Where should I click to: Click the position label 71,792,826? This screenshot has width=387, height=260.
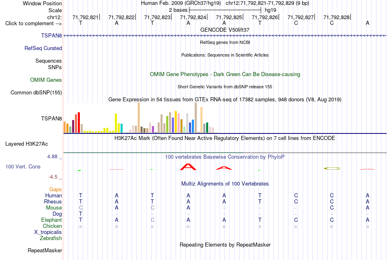pyautogui.click(x=264, y=17)
